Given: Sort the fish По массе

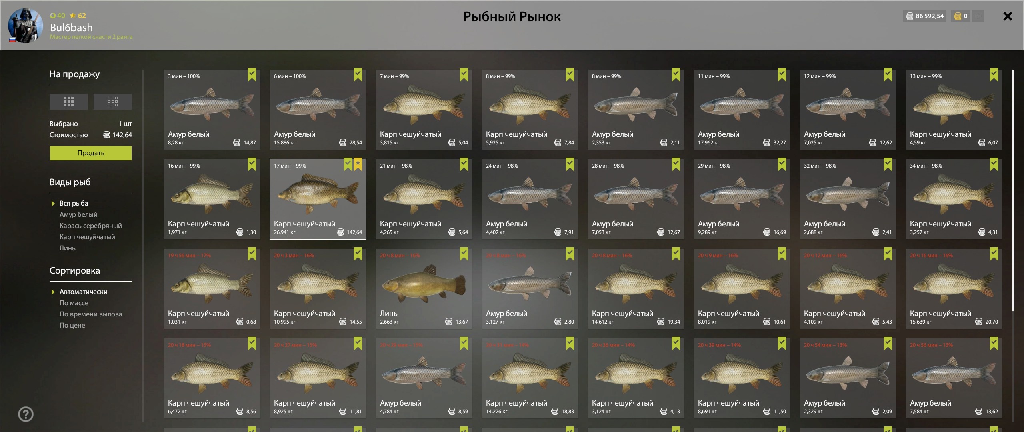Looking at the screenshot, I should (x=74, y=303).
